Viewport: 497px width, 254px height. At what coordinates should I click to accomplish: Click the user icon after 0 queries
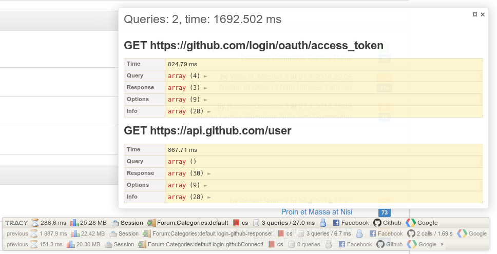329,244
